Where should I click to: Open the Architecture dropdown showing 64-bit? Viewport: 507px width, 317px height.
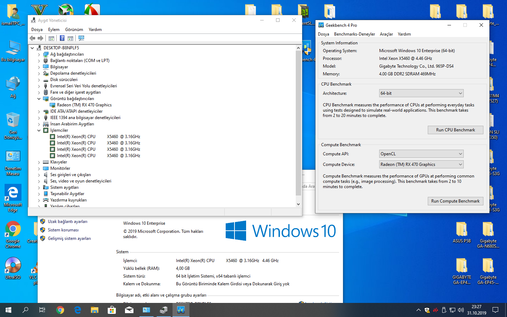tap(421, 93)
